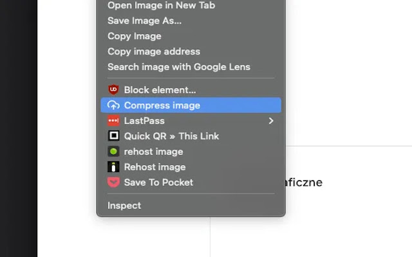
Task: Click the green circle rehost icon
Action: (x=113, y=152)
